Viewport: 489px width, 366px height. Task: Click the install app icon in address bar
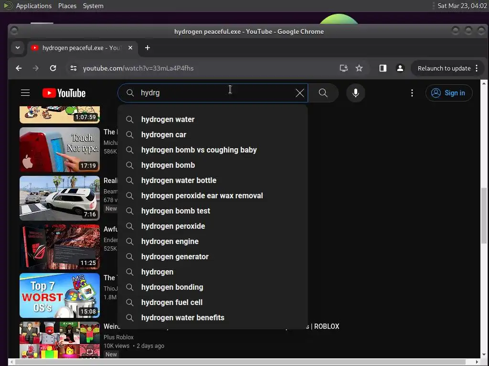343,68
